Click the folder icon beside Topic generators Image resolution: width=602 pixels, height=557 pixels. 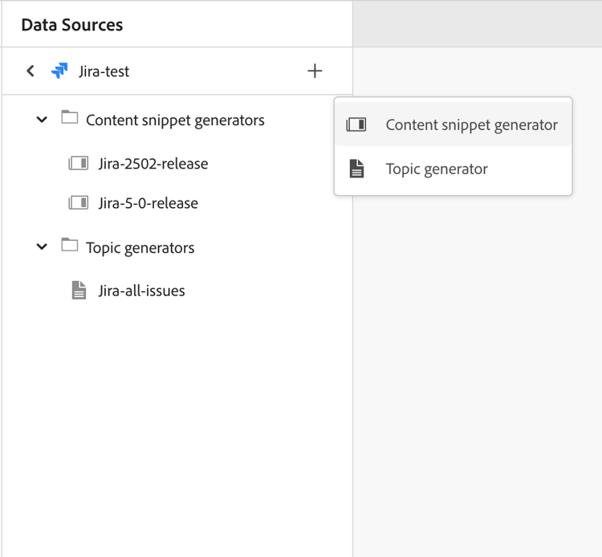70,246
